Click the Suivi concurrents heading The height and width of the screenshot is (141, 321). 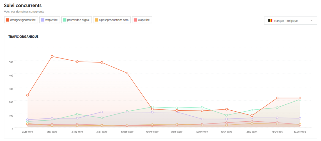click(x=23, y=5)
